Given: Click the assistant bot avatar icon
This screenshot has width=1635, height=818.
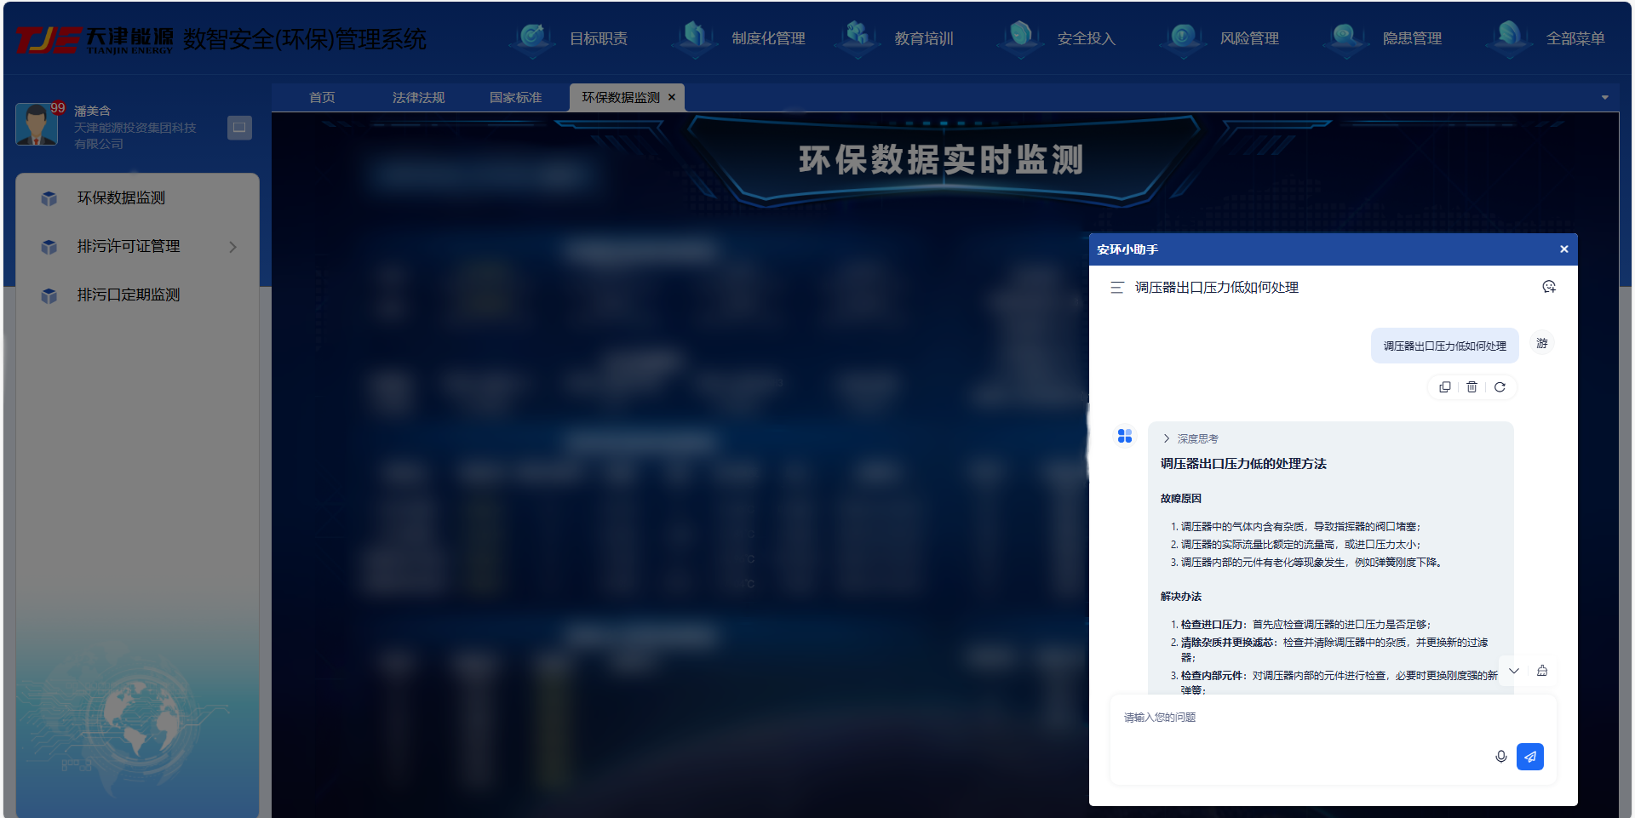Looking at the screenshot, I should [x=1125, y=436].
